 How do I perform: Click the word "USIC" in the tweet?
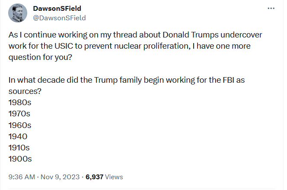coord(64,46)
